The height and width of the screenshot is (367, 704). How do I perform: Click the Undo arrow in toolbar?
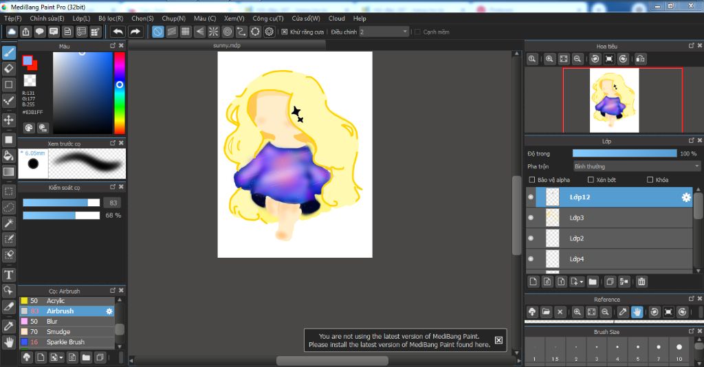pos(118,32)
